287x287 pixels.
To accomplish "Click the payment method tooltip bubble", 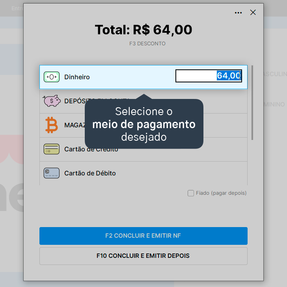I will click(144, 124).
